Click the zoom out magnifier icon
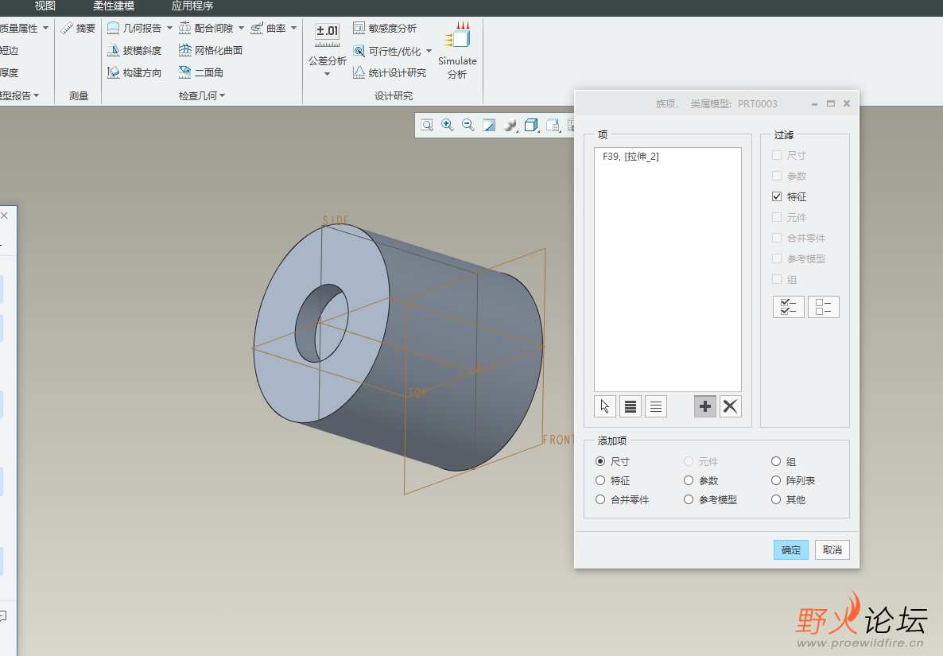Viewport: 943px width, 656px height. tap(468, 125)
